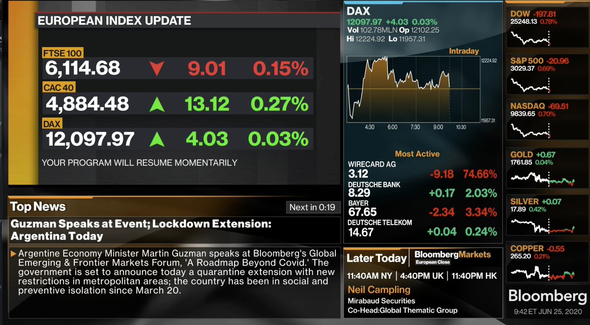Click the Bloomberg Markets European Close logo
590x325 pixels.
(452, 257)
